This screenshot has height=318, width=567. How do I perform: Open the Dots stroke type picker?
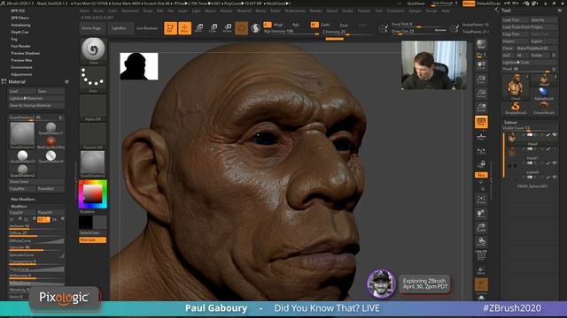[93, 79]
